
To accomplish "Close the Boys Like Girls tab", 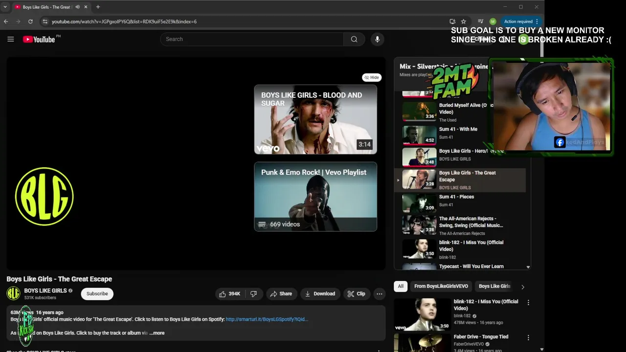I will (86, 7).
